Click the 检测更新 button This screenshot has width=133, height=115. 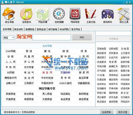107,112
